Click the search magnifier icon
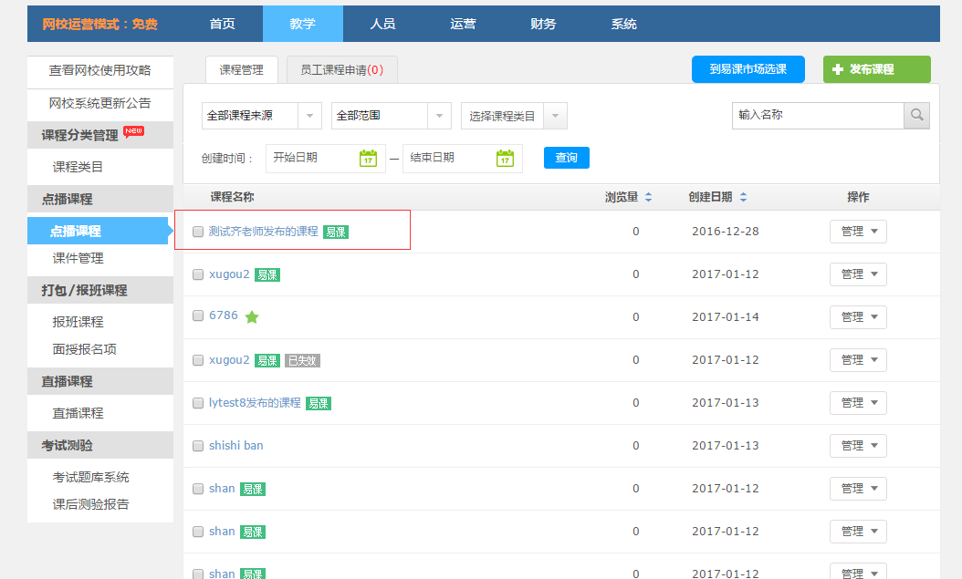This screenshot has width=962, height=579. (x=916, y=116)
